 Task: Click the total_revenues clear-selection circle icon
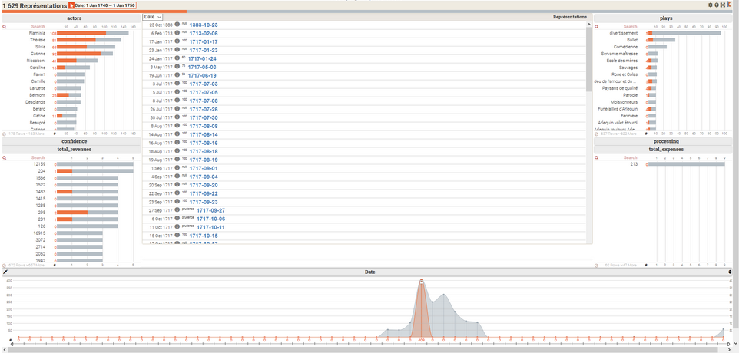coord(5,266)
